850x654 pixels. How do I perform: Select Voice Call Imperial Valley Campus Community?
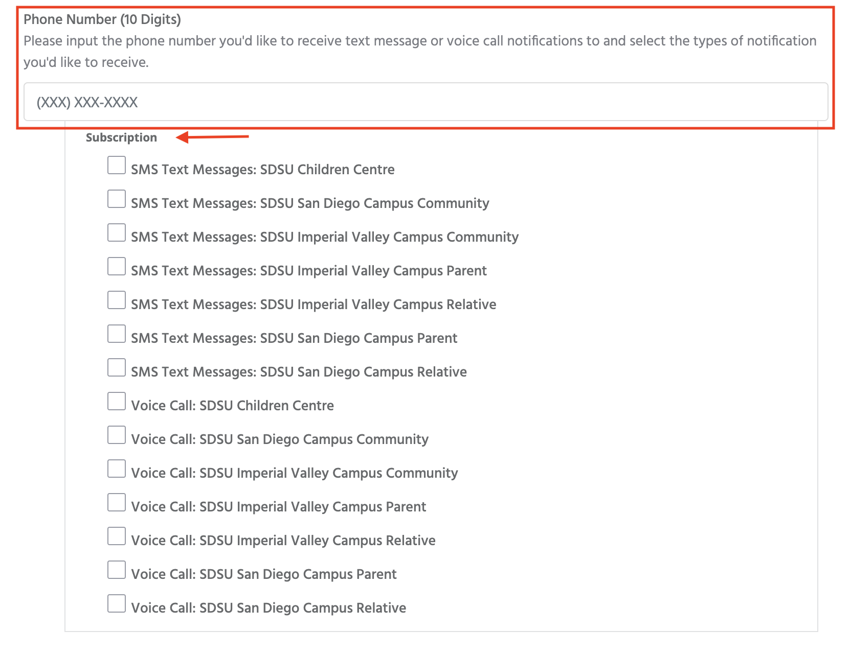click(x=117, y=469)
